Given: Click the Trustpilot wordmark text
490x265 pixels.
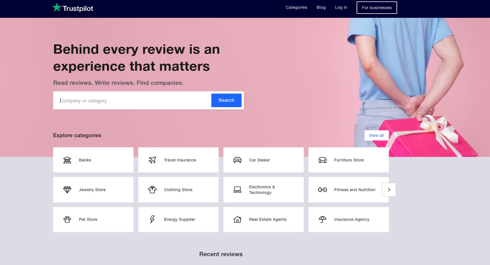Looking at the screenshot, I should 78,8.
